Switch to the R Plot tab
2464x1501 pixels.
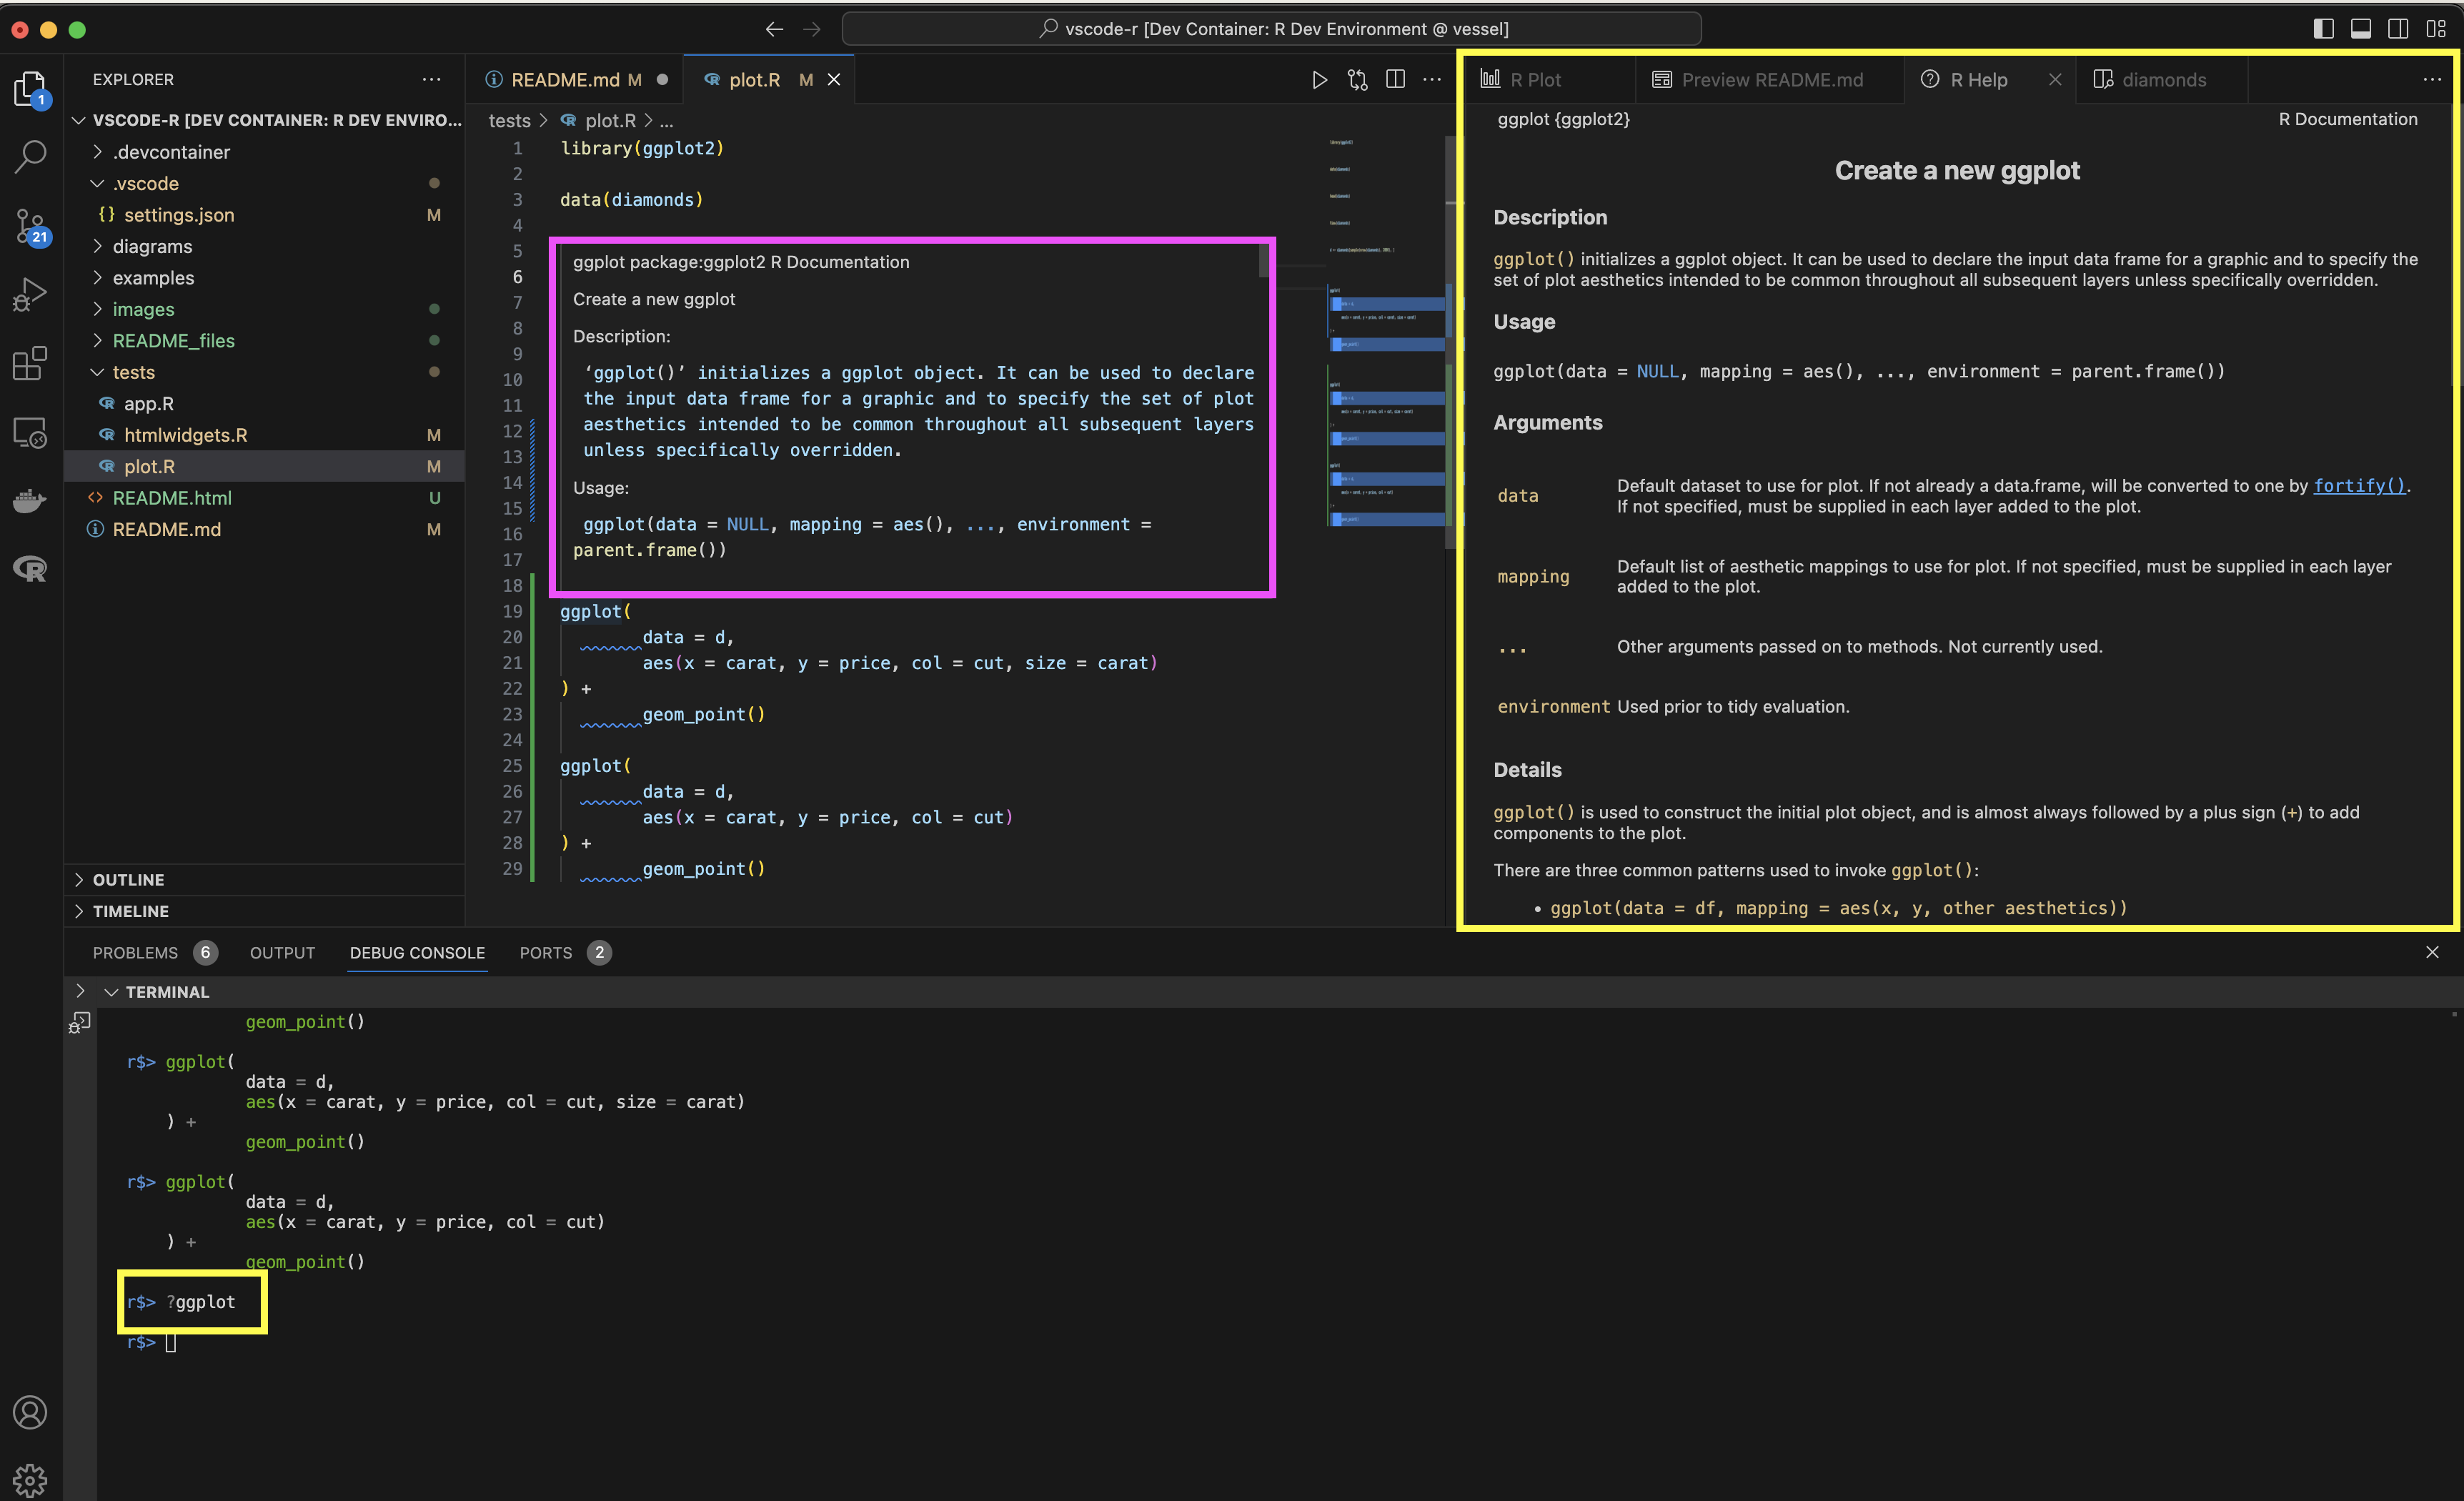pos(1534,80)
